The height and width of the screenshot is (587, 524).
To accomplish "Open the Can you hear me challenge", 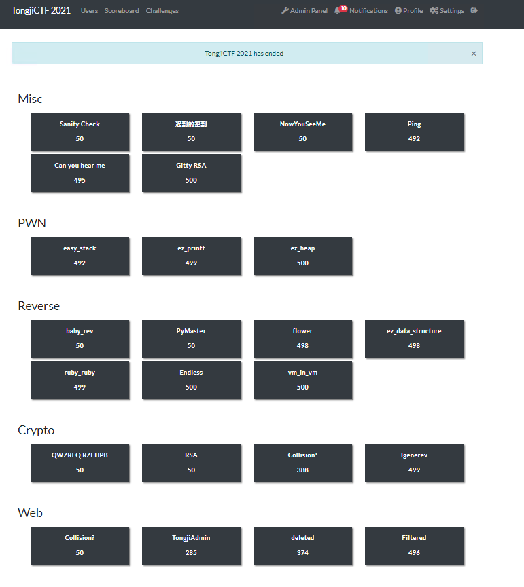I will point(80,173).
